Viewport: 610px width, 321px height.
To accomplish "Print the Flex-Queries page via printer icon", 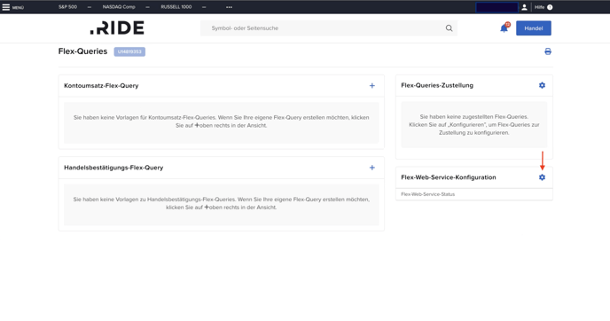I will [548, 51].
